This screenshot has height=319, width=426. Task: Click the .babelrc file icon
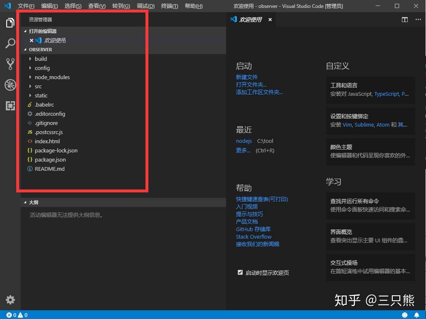[30, 105]
